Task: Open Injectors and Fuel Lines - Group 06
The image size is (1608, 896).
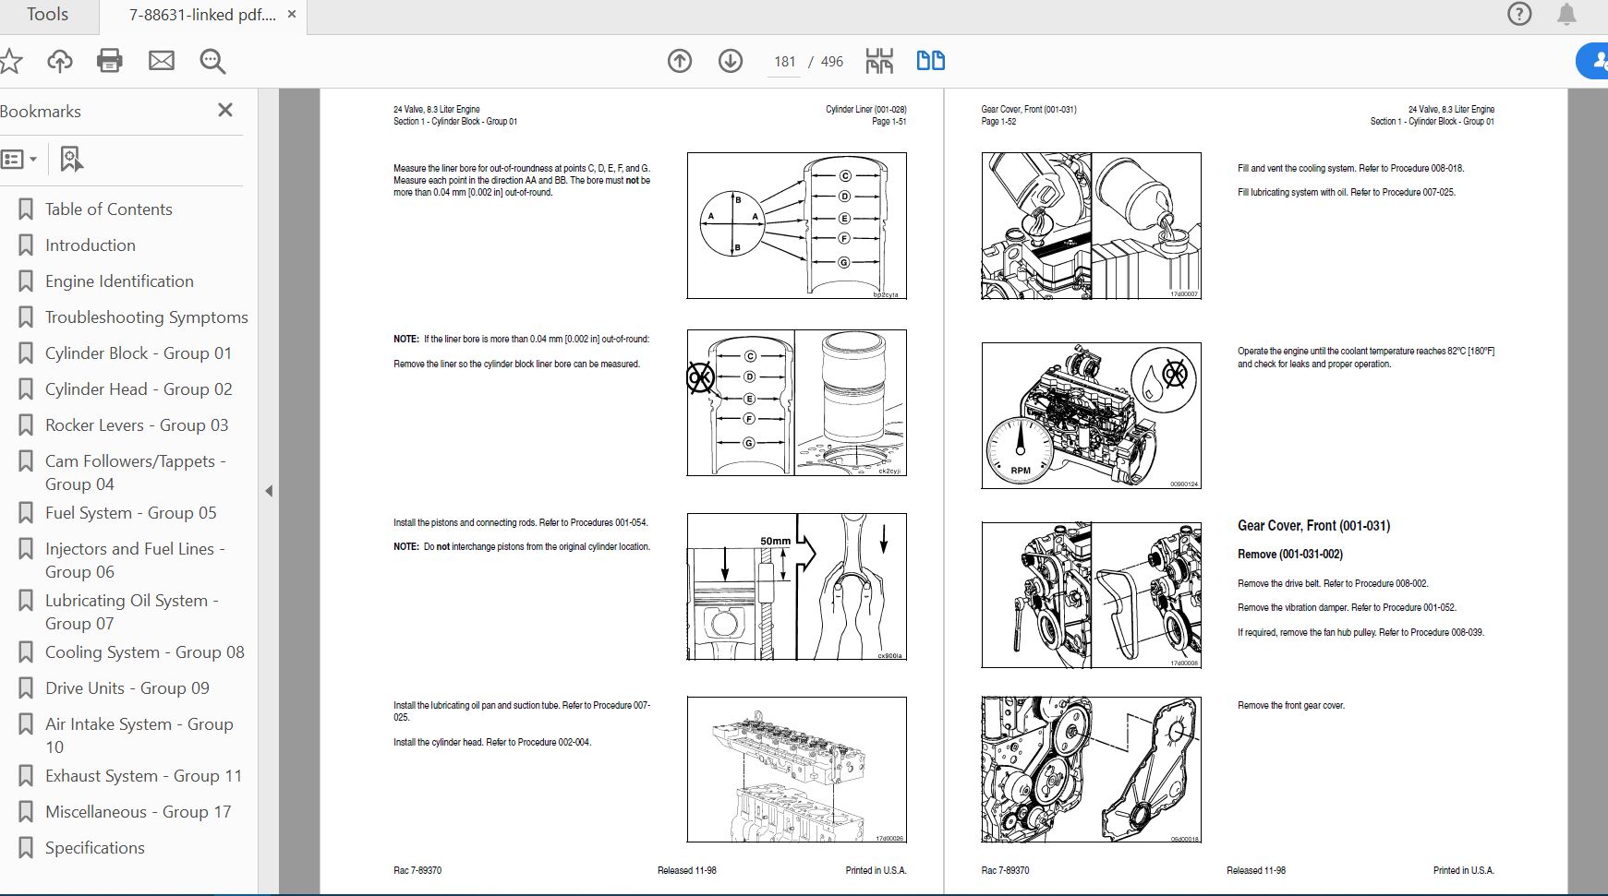Action: click(x=136, y=560)
